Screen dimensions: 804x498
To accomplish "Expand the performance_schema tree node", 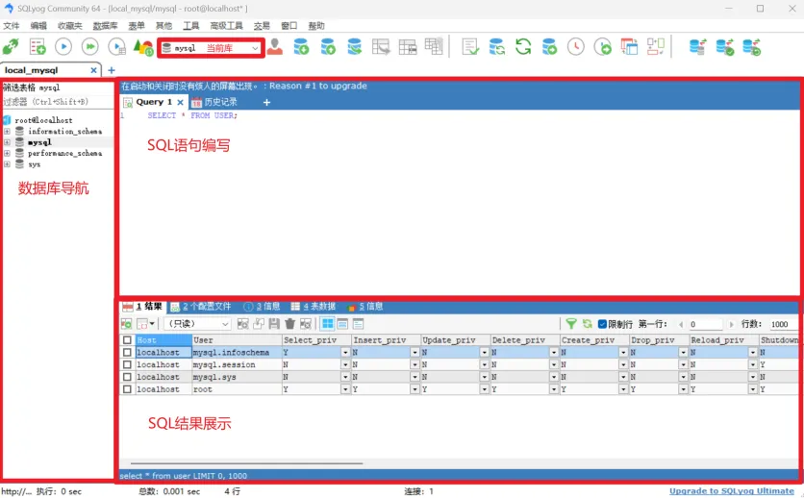I will pos(7,153).
